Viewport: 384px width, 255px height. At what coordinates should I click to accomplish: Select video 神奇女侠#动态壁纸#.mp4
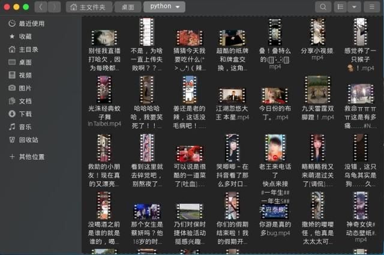[x=360, y=218]
